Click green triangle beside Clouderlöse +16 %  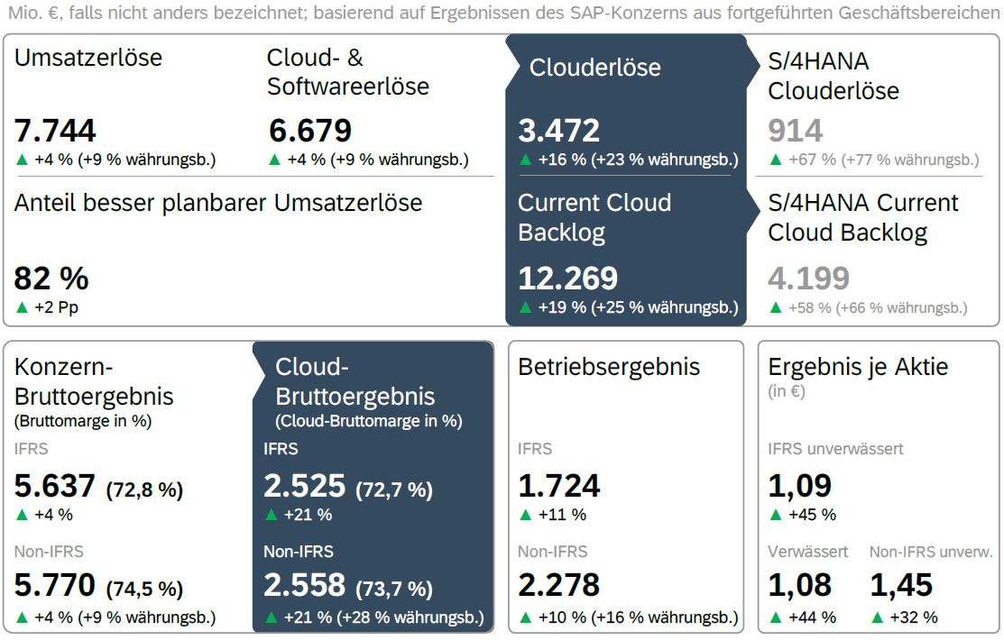click(x=525, y=160)
